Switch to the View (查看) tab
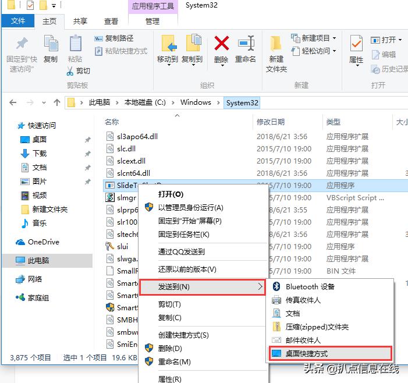This screenshot has height=383, width=408. [111, 21]
